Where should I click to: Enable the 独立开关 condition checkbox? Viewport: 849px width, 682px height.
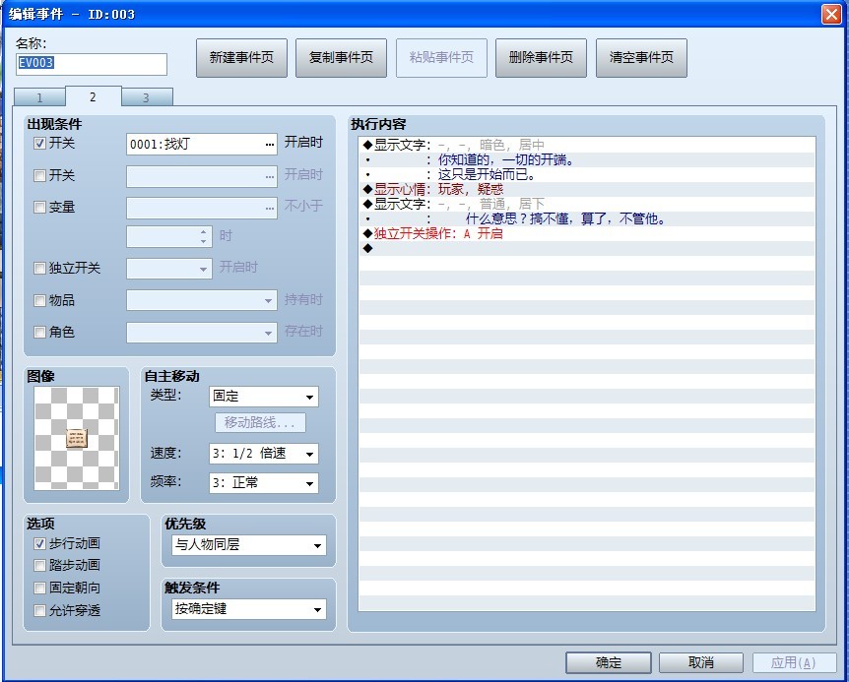pyautogui.click(x=39, y=269)
